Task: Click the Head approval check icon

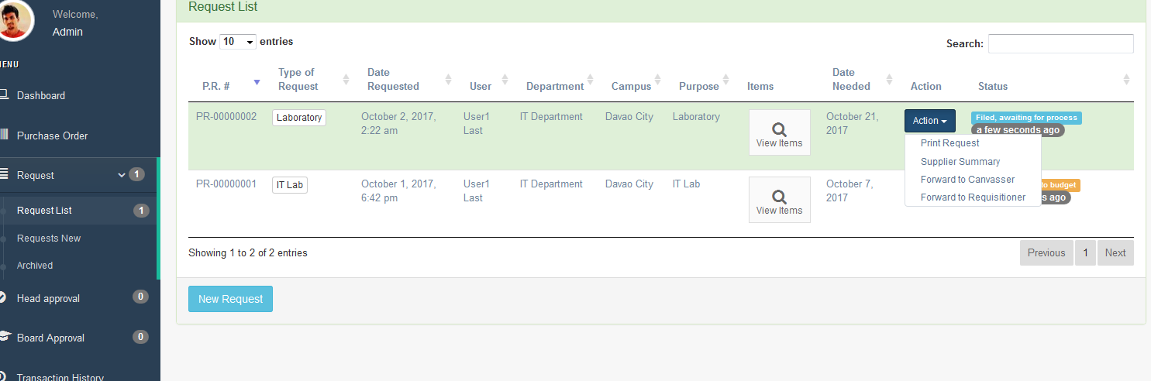Action: point(3,298)
